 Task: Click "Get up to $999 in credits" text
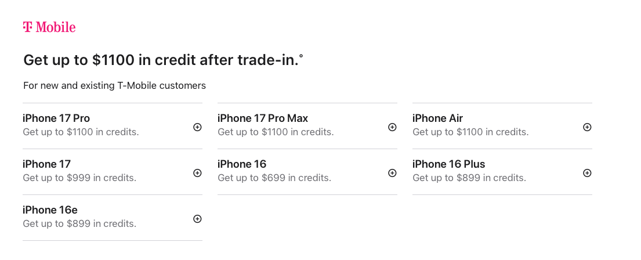79,178
